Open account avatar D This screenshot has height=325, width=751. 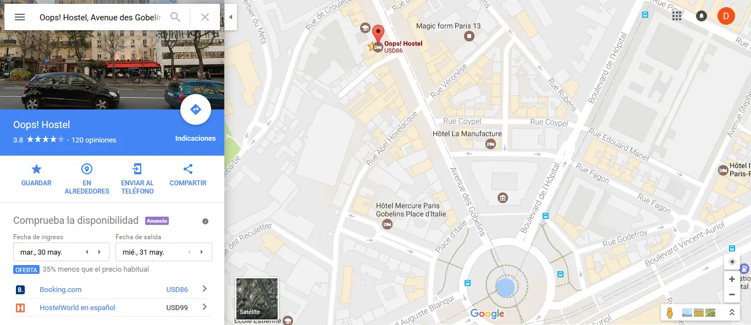726,16
